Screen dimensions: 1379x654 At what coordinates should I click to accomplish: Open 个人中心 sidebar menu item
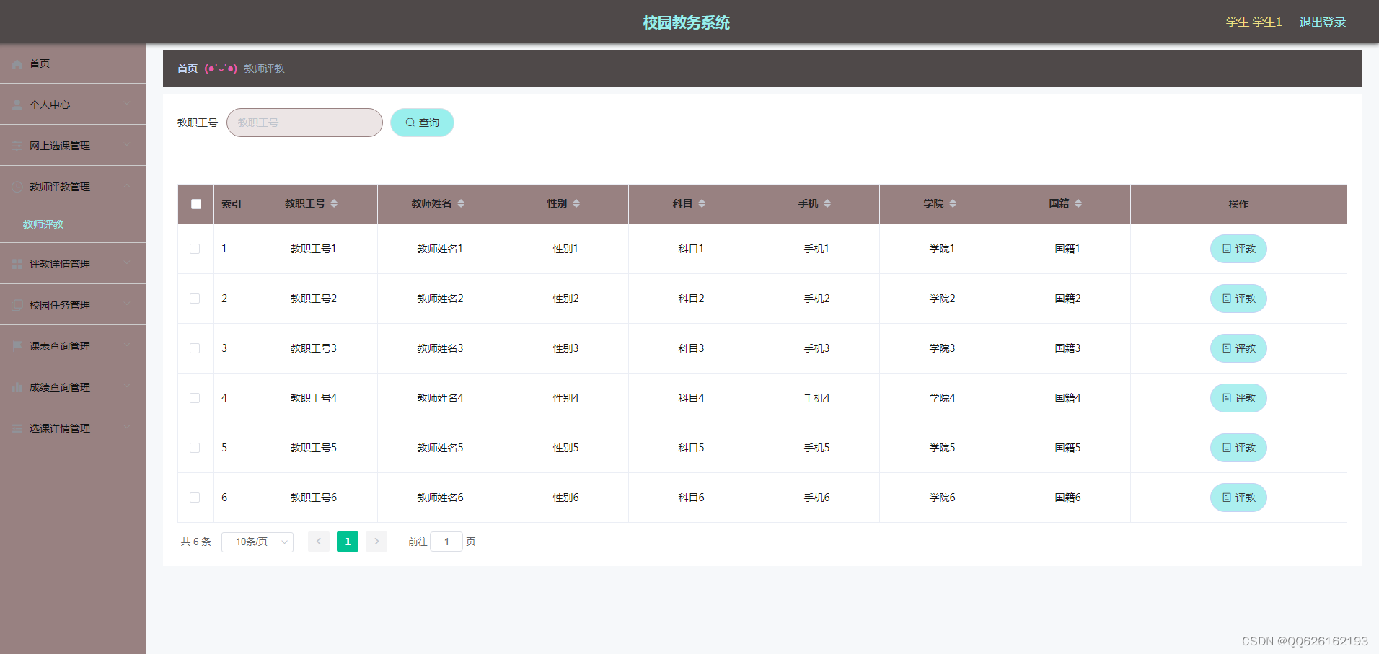73,105
